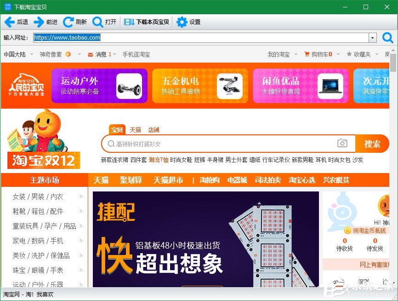The height and width of the screenshot is (301, 398).
Task: Click the URL address input field
Action: click(x=201, y=38)
